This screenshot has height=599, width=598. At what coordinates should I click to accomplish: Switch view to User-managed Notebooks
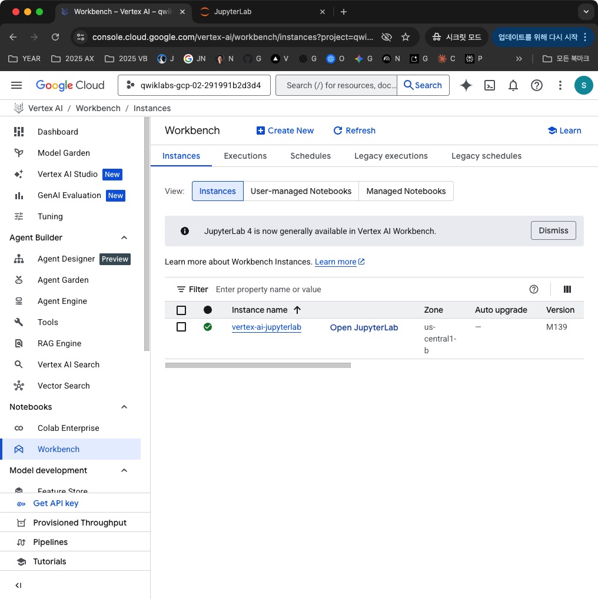pyautogui.click(x=301, y=191)
